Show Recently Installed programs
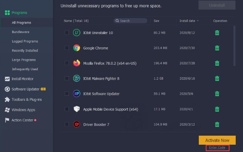 25,50
